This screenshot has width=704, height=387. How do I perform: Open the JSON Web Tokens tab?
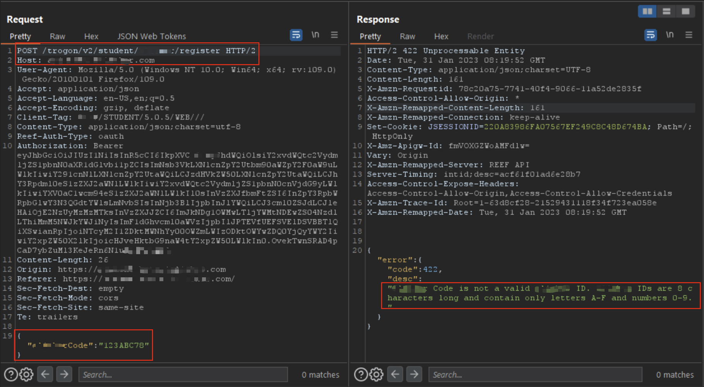click(x=151, y=36)
